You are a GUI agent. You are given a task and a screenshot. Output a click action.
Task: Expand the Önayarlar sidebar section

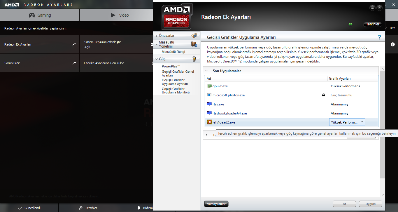coord(157,36)
